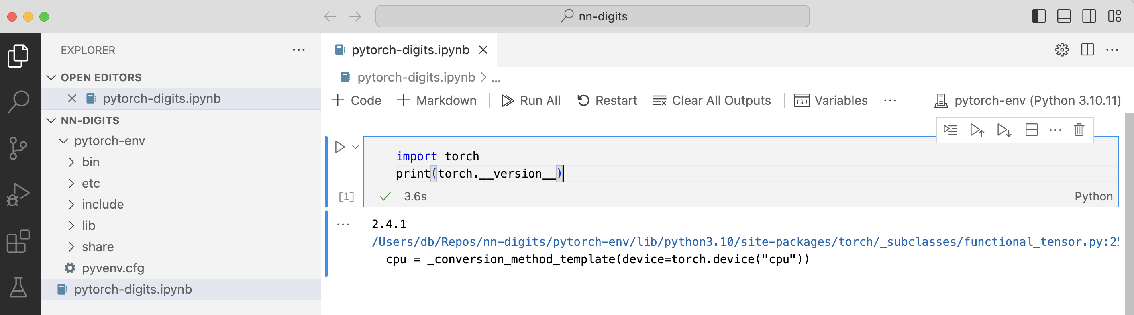Open the Explorer view in activity bar
Viewport: 1134px width, 315px height.
[x=18, y=56]
